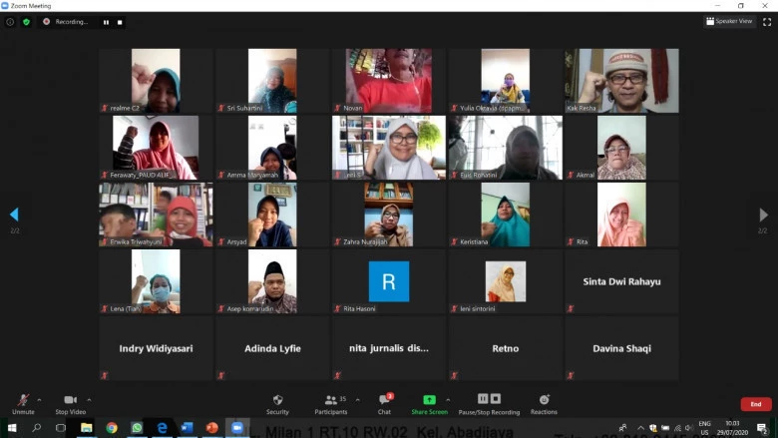Expand the audio options arrow beside Unmute
This screenshot has width=778, height=438.
(39, 400)
